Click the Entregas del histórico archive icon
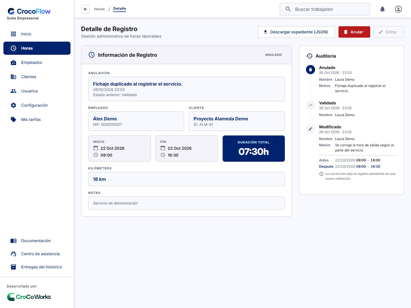 (13, 267)
